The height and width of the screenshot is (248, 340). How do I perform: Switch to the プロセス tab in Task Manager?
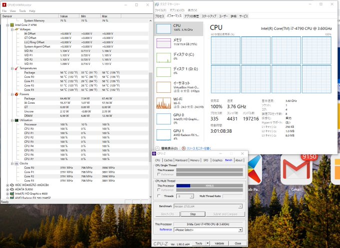pos(160,16)
